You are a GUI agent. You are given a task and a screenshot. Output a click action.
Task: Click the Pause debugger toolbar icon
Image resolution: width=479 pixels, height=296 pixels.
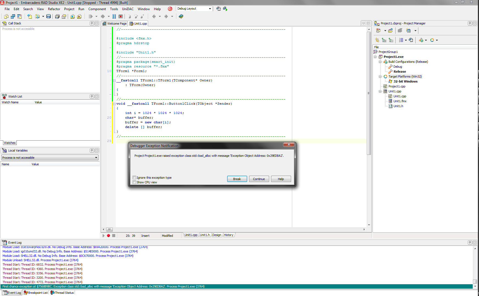point(114,16)
